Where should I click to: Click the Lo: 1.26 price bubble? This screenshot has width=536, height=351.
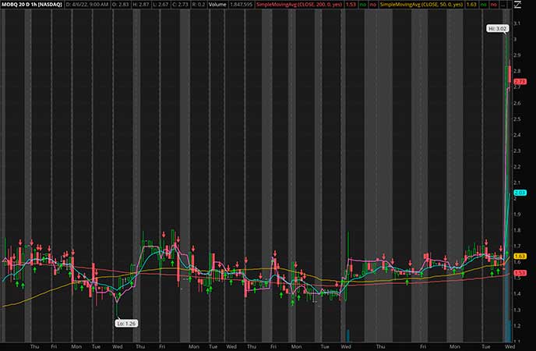point(126,322)
